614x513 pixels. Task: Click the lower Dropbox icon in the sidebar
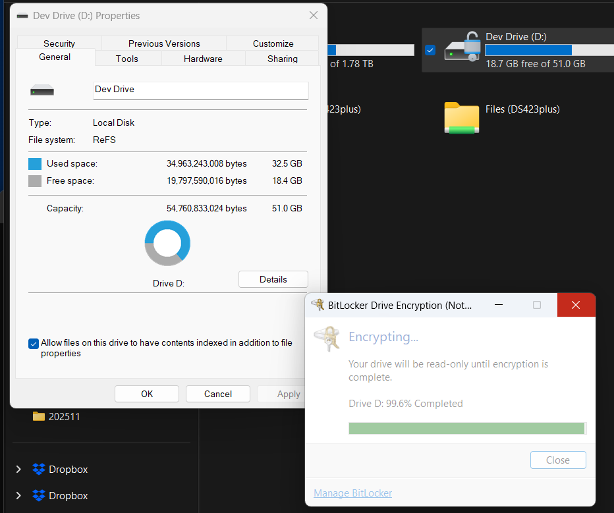pyautogui.click(x=38, y=495)
